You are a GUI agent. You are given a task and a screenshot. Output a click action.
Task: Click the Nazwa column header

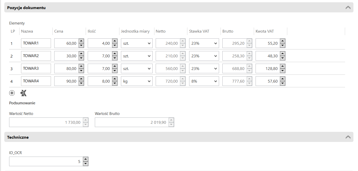pyautogui.click(x=27, y=31)
